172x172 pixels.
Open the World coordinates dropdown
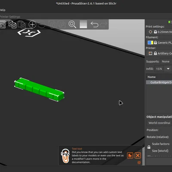159,123
